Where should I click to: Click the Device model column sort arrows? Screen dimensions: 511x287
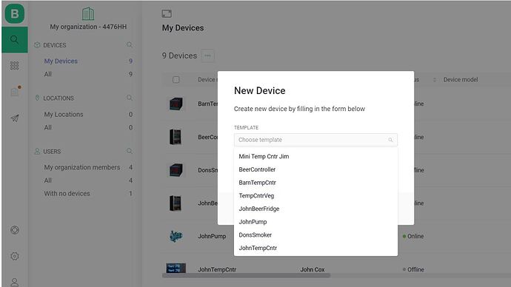[435, 80]
